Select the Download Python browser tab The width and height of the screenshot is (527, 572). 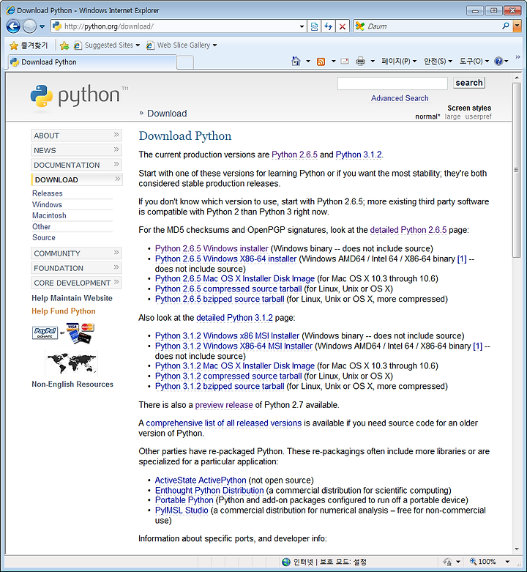92,62
